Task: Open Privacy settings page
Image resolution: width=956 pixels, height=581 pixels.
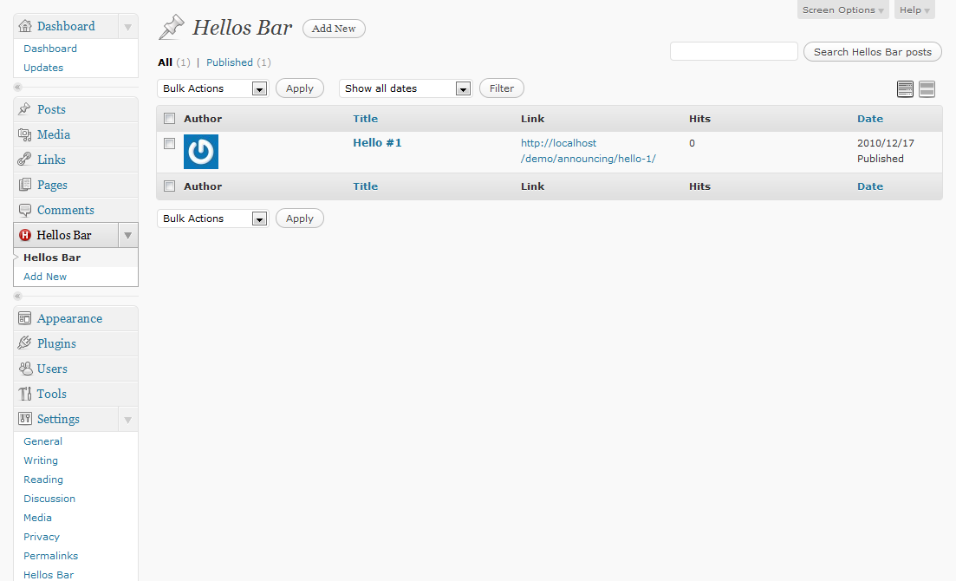Action: pos(42,537)
